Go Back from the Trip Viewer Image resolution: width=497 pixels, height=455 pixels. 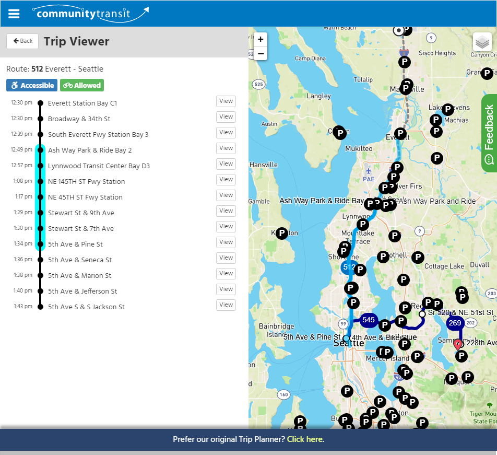point(22,41)
